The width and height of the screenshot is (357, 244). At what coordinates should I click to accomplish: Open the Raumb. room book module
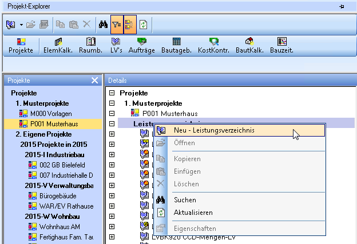click(x=90, y=45)
